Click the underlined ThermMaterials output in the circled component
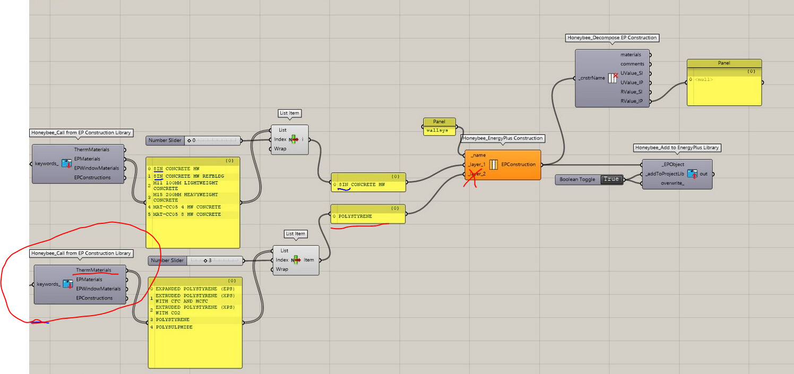This screenshot has height=374, width=794. pyautogui.click(x=93, y=270)
